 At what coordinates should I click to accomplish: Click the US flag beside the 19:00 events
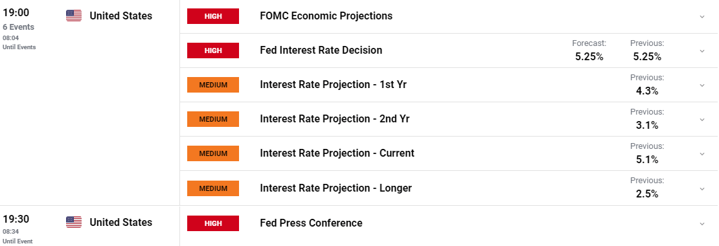(74, 16)
